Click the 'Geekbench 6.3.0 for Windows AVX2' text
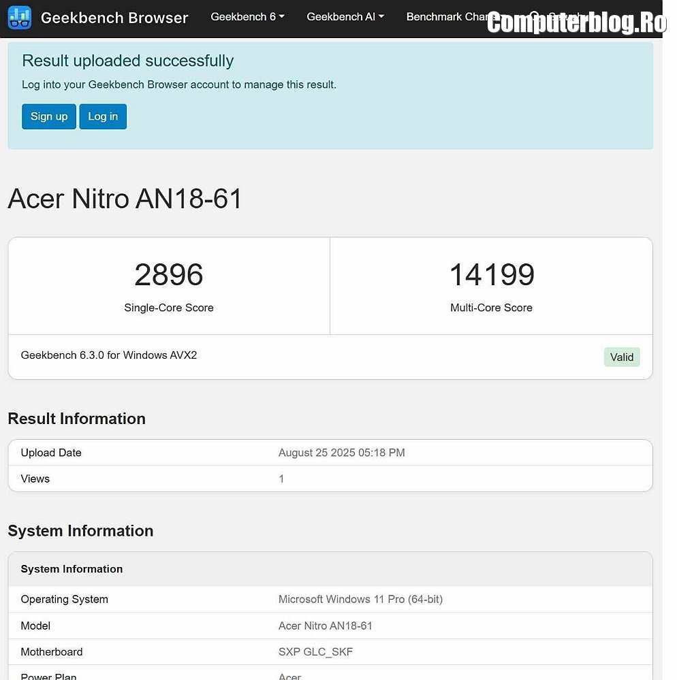 tap(108, 355)
